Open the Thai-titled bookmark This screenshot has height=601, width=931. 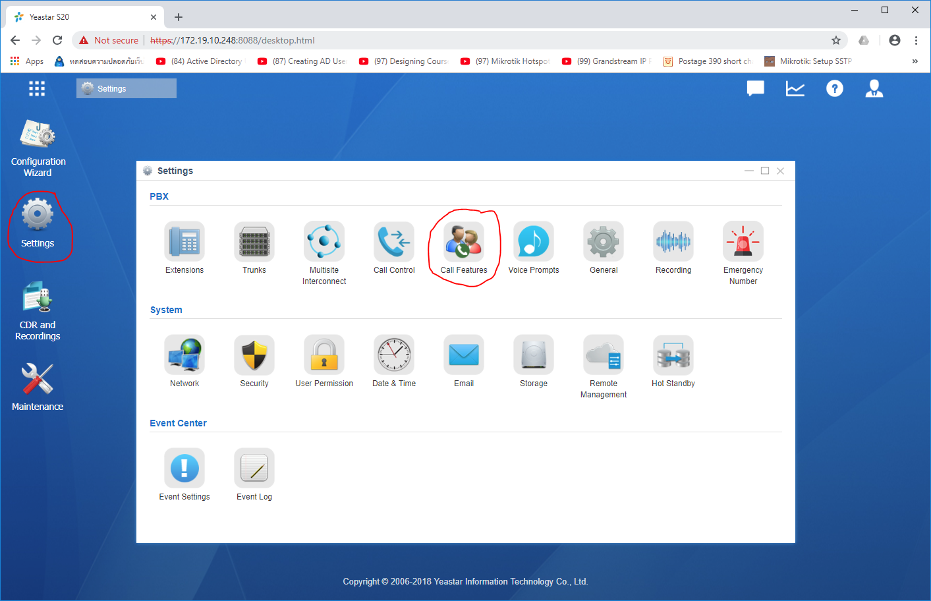[98, 61]
